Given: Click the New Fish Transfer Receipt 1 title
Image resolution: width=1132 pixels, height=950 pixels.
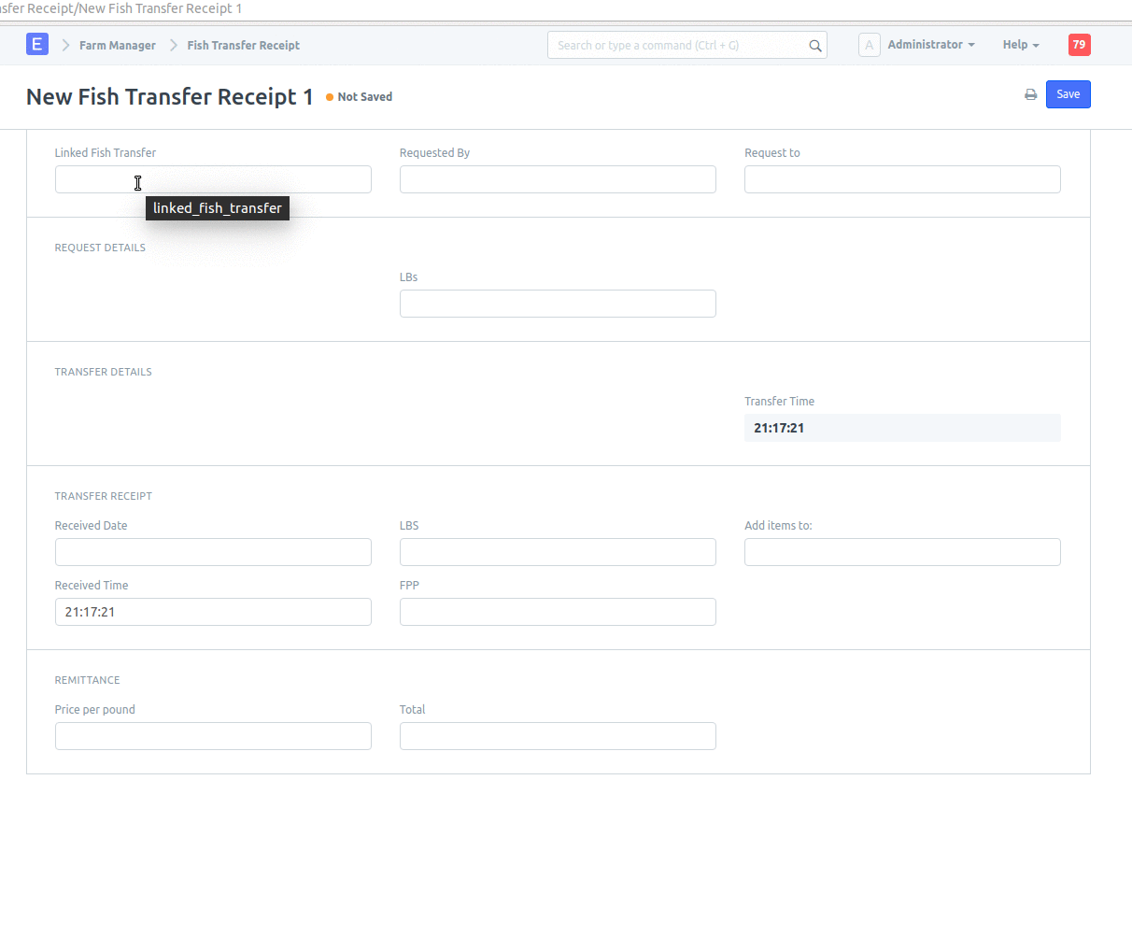Looking at the screenshot, I should click(x=170, y=97).
